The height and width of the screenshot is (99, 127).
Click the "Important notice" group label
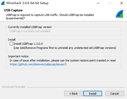[18, 56]
